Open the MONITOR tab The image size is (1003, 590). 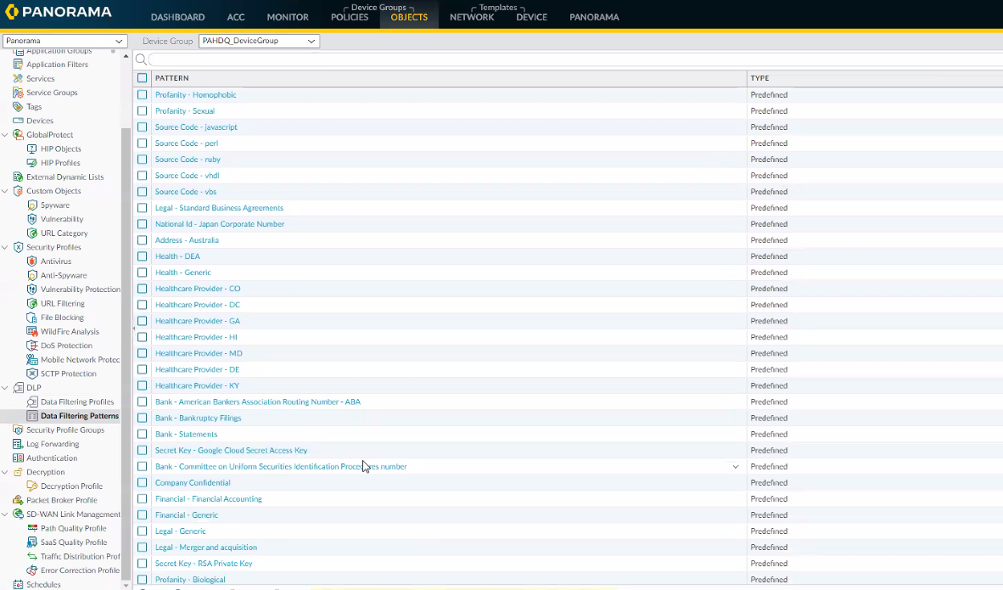tap(288, 17)
